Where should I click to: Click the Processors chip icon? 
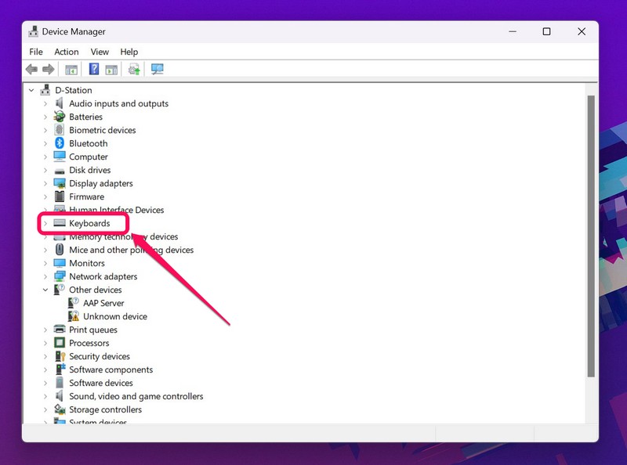pos(60,343)
